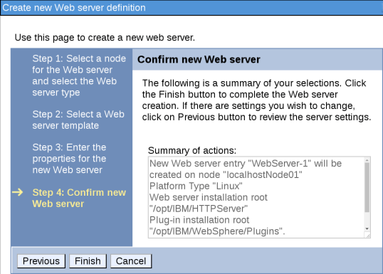Click 'Plug-in installation root' line

tap(199, 220)
